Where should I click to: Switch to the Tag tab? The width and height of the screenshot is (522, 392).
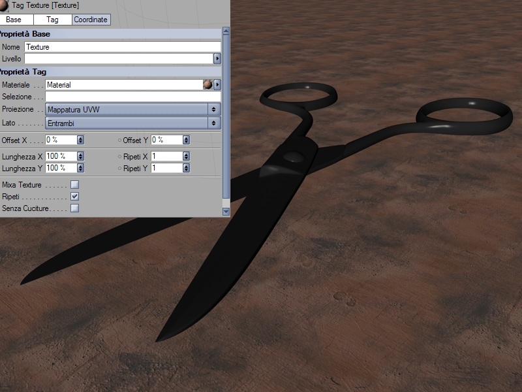pyautogui.click(x=52, y=20)
